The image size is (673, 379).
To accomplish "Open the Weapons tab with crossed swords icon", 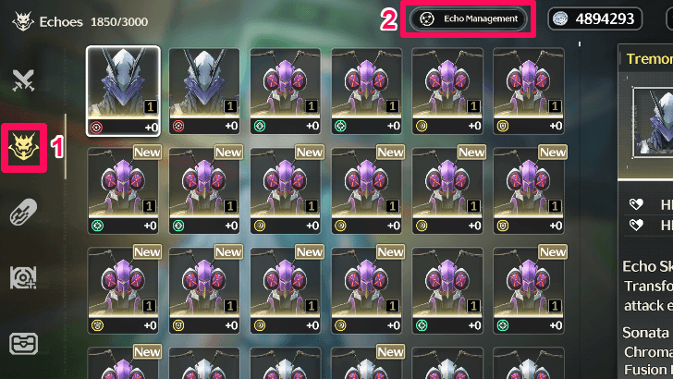I will tap(23, 80).
